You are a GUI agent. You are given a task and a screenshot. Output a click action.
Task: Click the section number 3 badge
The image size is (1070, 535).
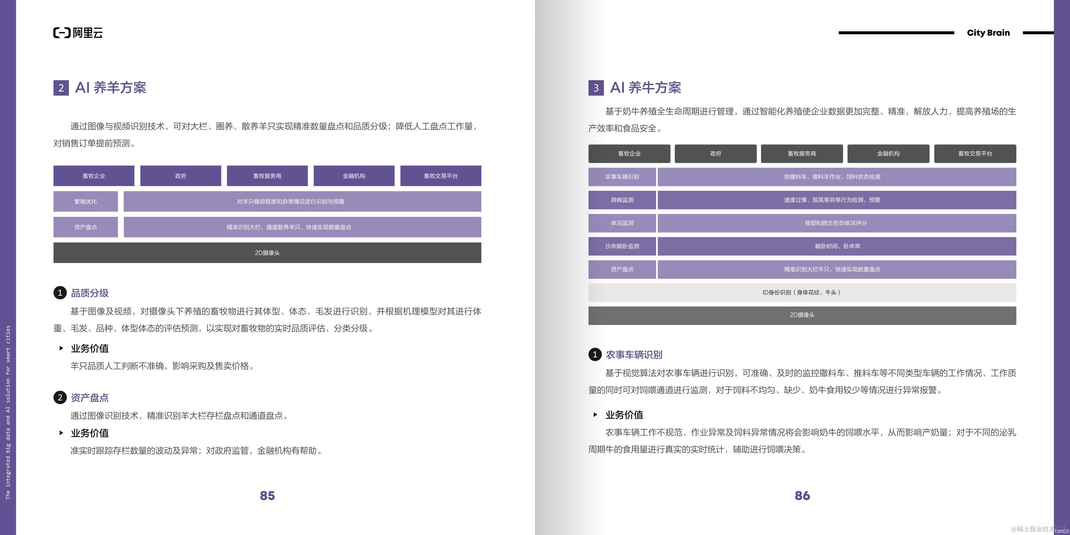pos(596,88)
